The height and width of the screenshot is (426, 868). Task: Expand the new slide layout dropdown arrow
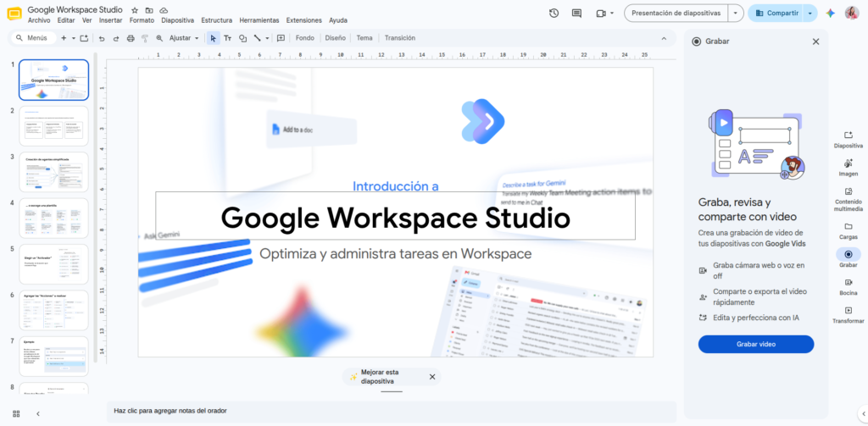[x=73, y=38]
